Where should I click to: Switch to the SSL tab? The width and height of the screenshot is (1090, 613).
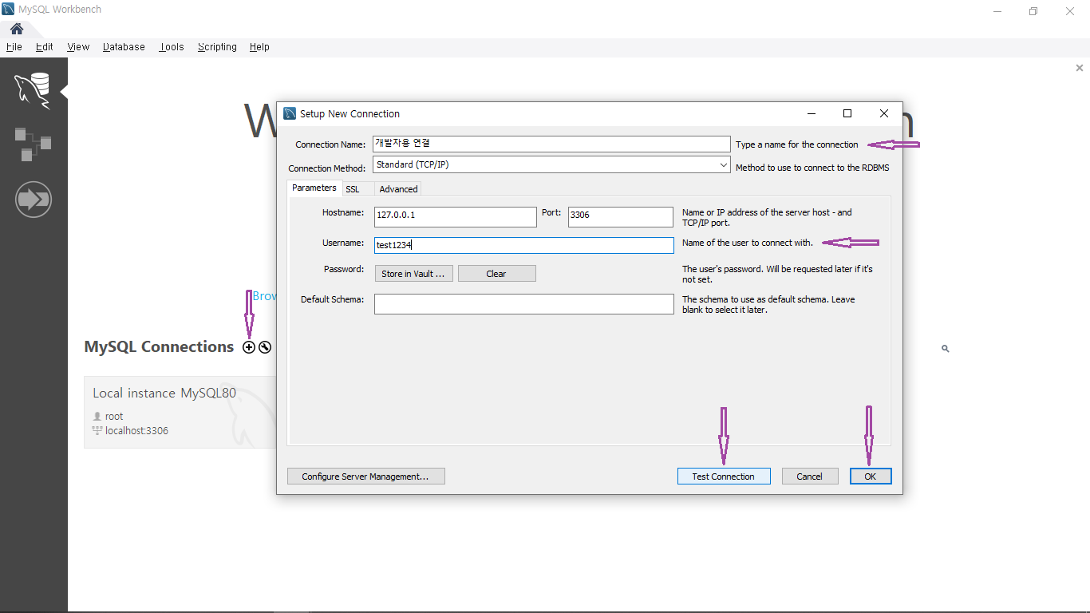tap(353, 189)
